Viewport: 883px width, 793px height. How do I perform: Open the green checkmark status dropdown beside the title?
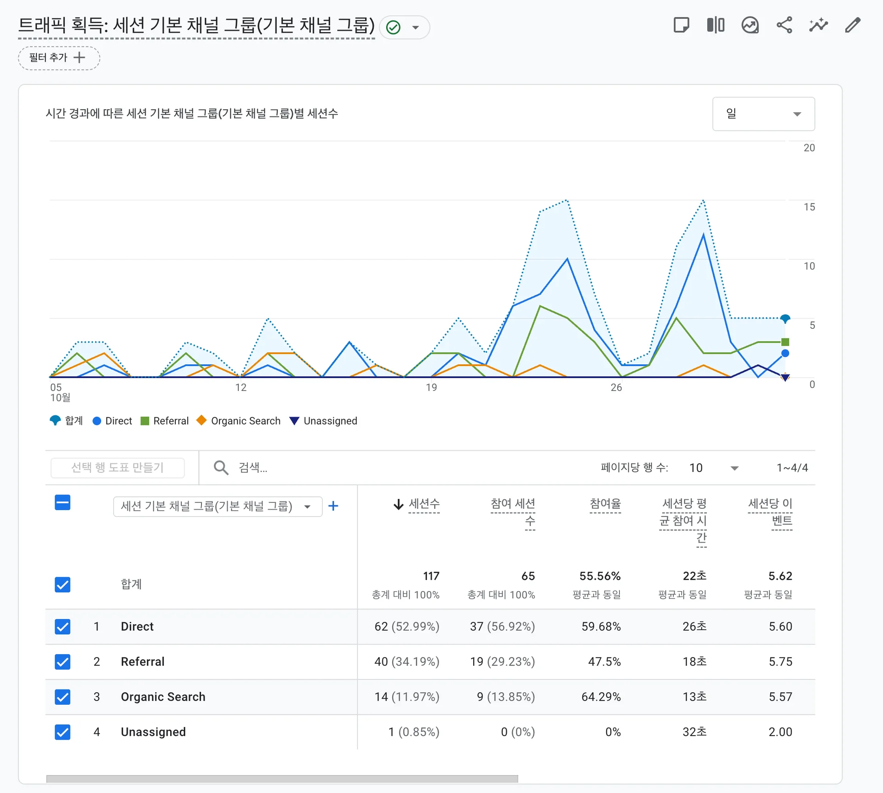(404, 28)
